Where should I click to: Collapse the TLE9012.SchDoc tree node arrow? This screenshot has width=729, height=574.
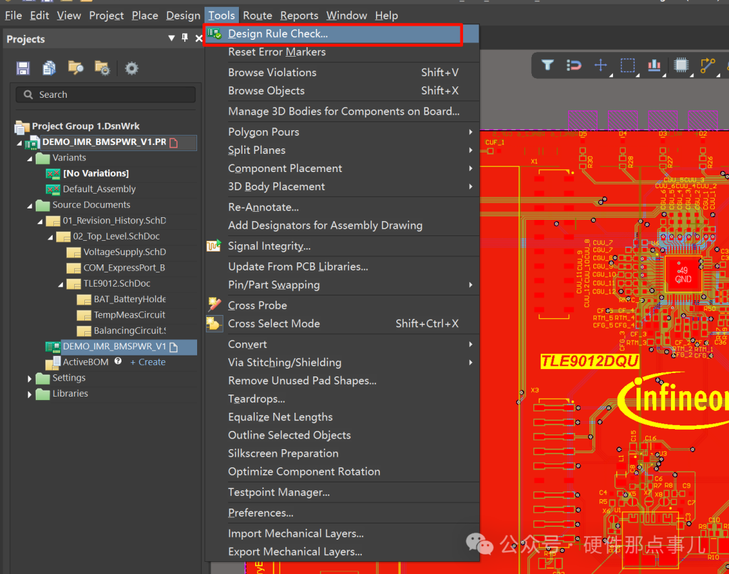tap(61, 284)
